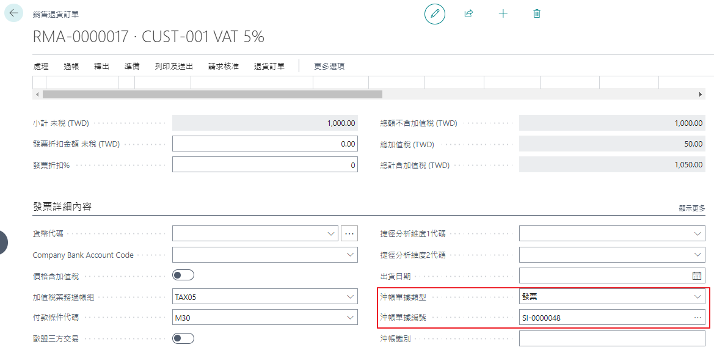This screenshot has height=361, width=714.
Task: Click ellipsis button next to 貨幣代碼
Action: (x=349, y=233)
